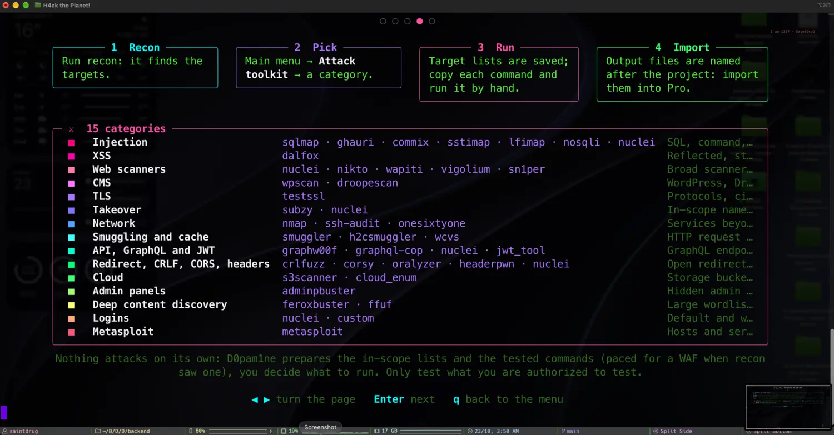Click 's3scanner' in the Cloud tools
This screenshot has width=834, height=435.
pos(310,277)
